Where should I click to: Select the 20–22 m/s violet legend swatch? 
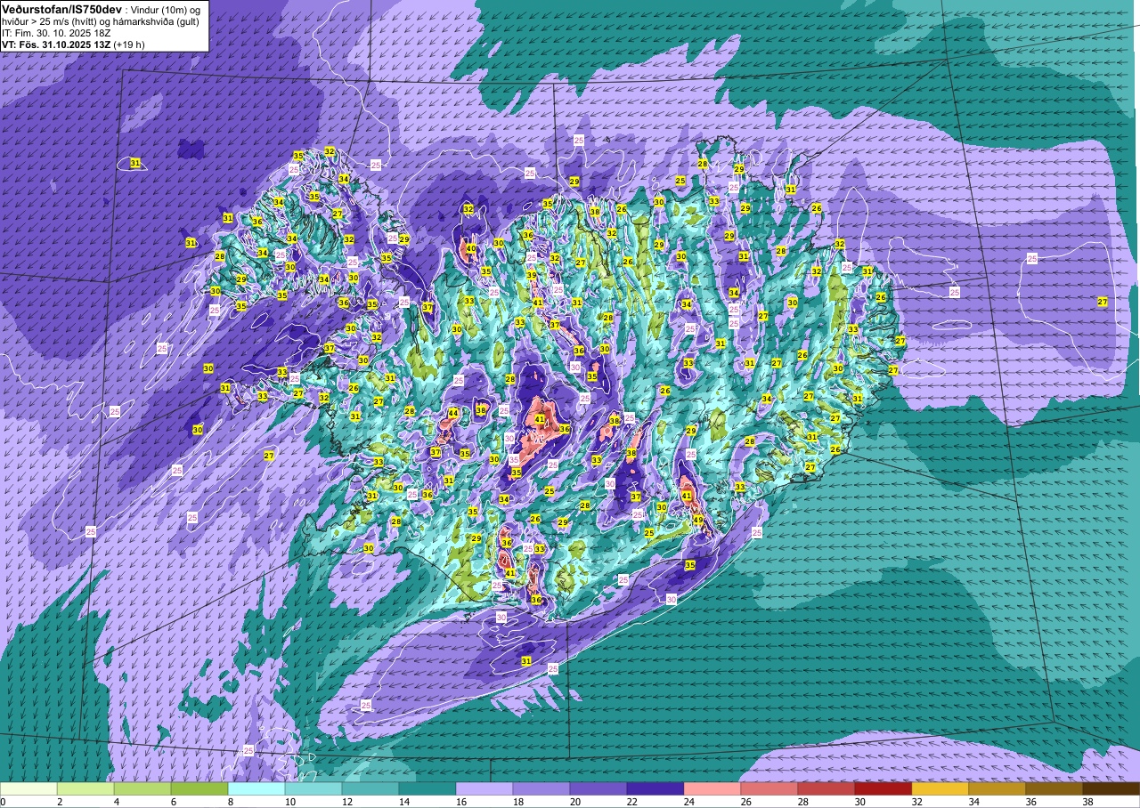tap(598, 788)
